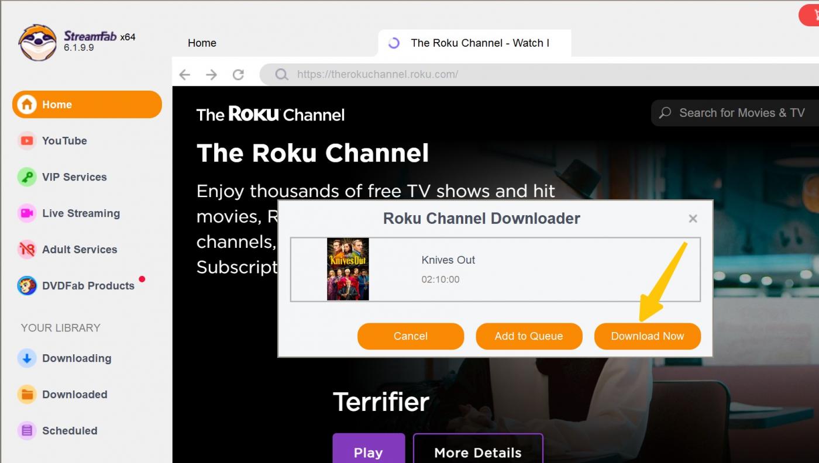Click the YOUR LIBRARY section label

pyautogui.click(x=61, y=328)
